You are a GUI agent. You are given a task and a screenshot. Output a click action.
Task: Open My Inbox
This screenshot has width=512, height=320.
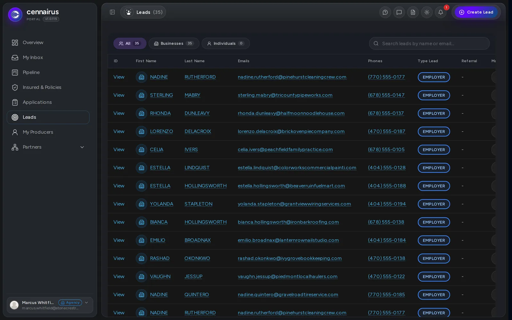(x=48, y=58)
